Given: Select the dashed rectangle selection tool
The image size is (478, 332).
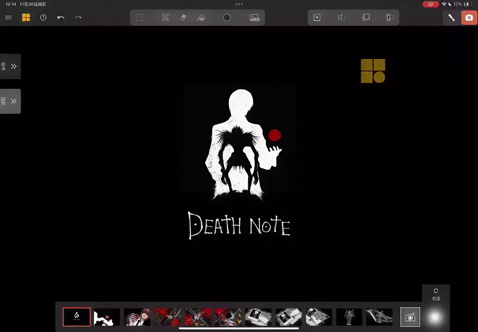Looking at the screenshot, I should (139, 18).
